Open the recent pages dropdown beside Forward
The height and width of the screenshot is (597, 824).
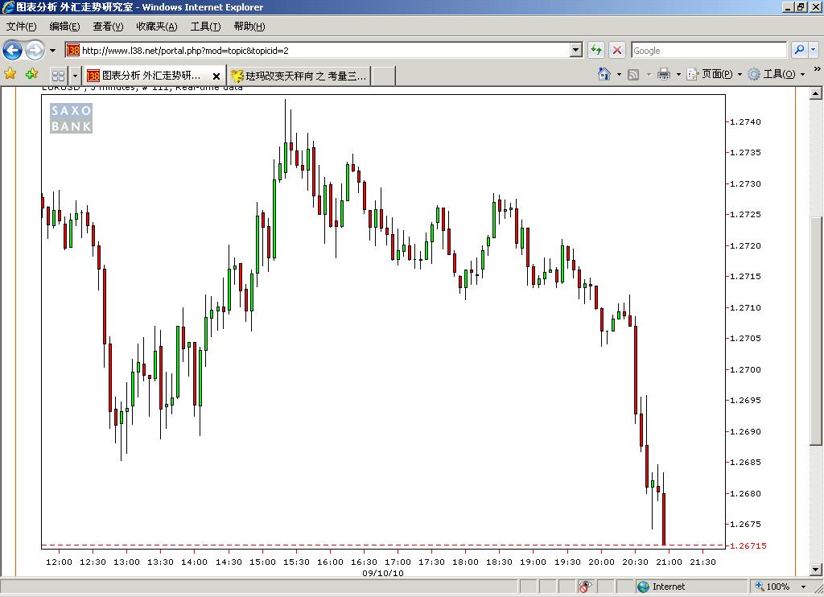(x=52, y=51)
